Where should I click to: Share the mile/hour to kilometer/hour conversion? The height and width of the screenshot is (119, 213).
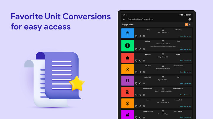pyautogui.click(x=140, y=72)
